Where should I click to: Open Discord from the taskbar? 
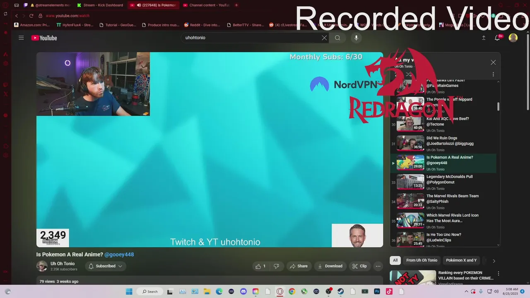click(x=243, y=291)
